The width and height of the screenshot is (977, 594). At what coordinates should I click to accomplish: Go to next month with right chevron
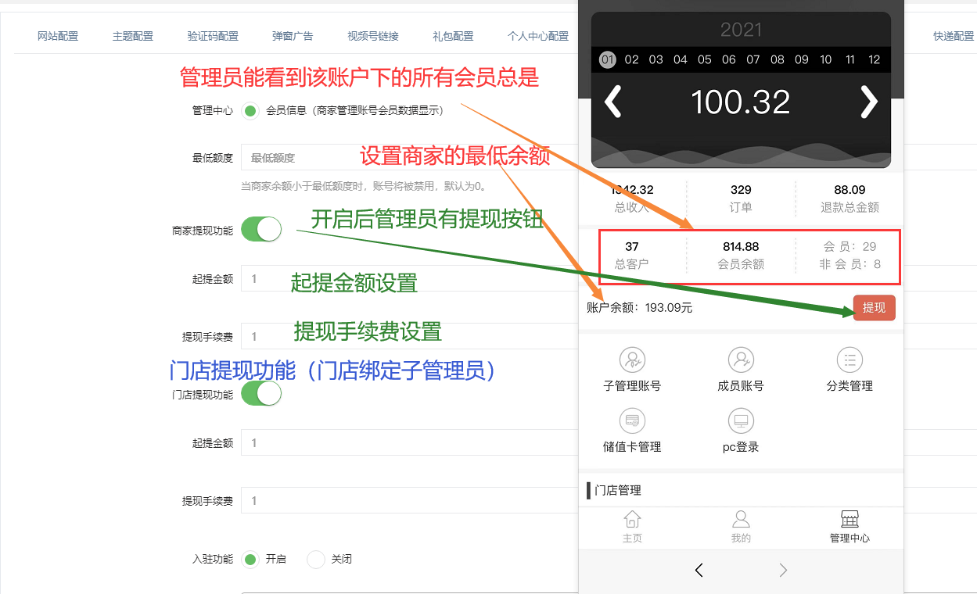[868, 102]
